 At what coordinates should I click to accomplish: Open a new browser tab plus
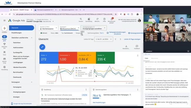(84, 10)
